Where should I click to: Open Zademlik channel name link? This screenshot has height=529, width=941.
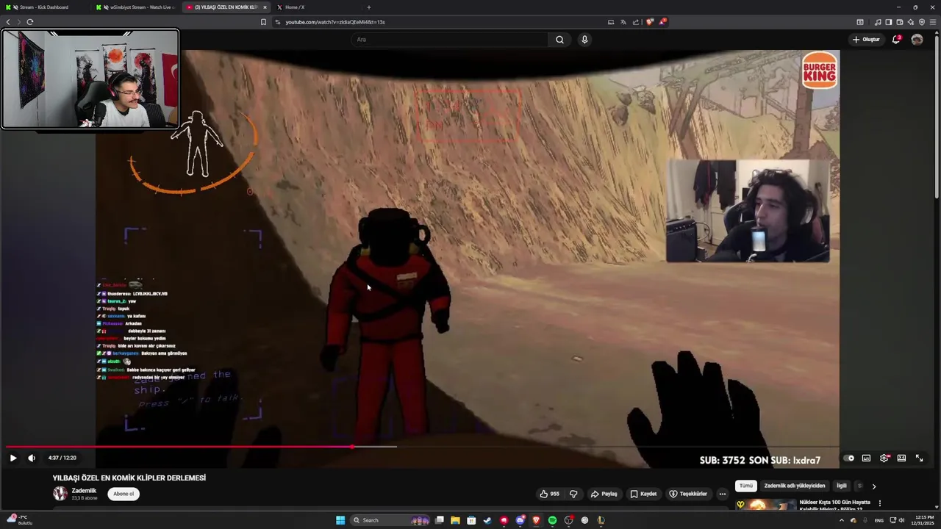[84, 491]
